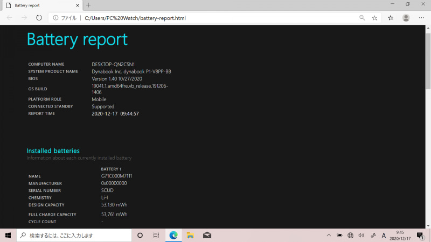
Task: Click the Installed batteries heading
Action: pos(53,151)
